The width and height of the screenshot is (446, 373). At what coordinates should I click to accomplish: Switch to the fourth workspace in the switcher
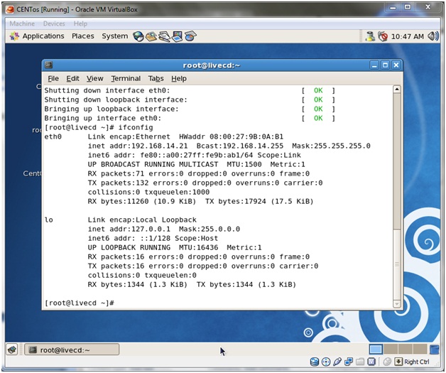(420, 349)
